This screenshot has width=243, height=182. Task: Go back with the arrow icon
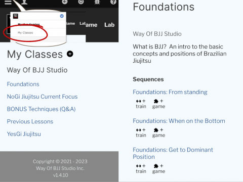pos(65,2)
